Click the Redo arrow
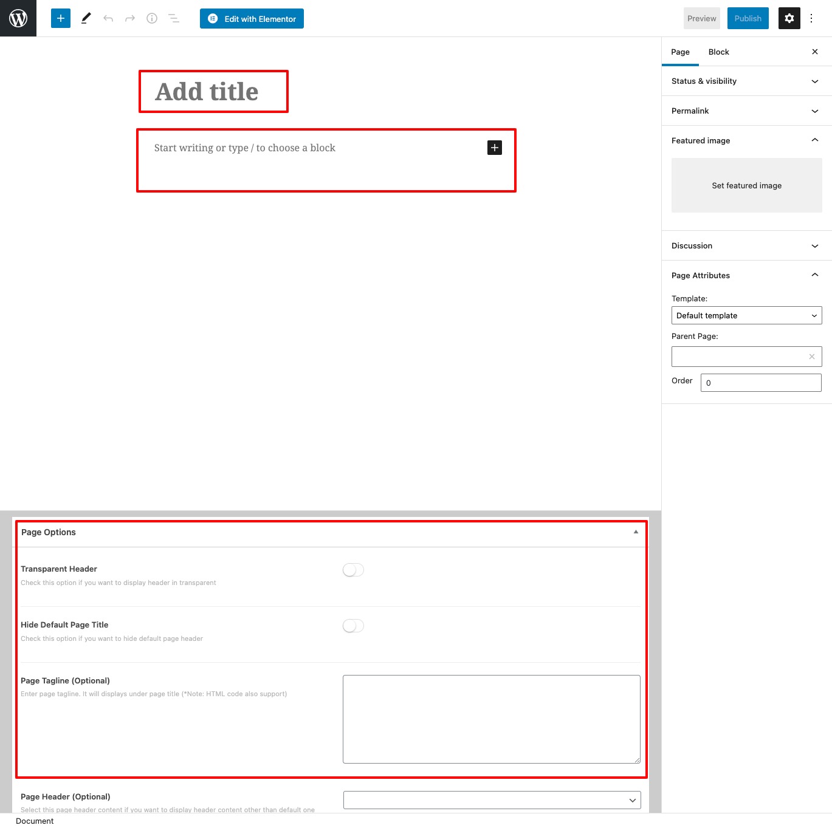832x828 pixels. click(x=129, y=18)
